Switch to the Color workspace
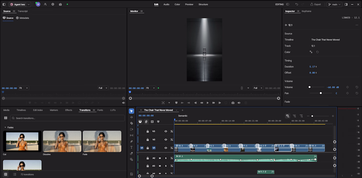The image size is (362, 178). [x=177, y=4]
